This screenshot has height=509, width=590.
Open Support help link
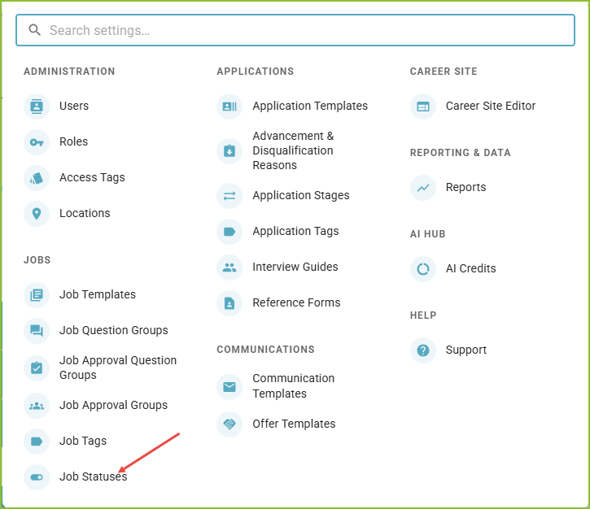point(466,350)
